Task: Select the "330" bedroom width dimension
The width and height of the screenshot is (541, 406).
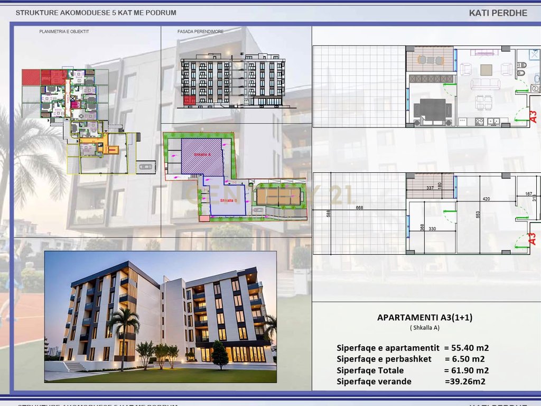Action: pos(432,229)
